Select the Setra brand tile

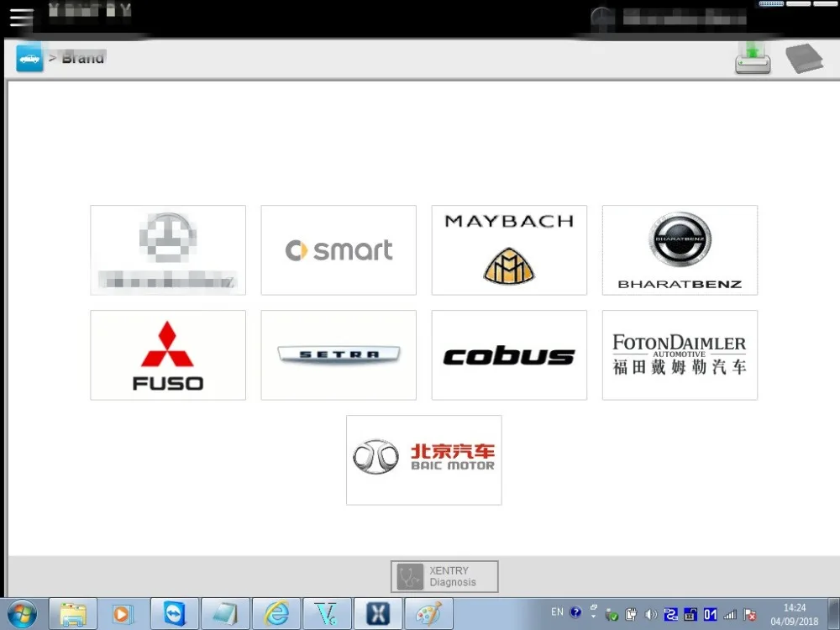click(339, 355)
